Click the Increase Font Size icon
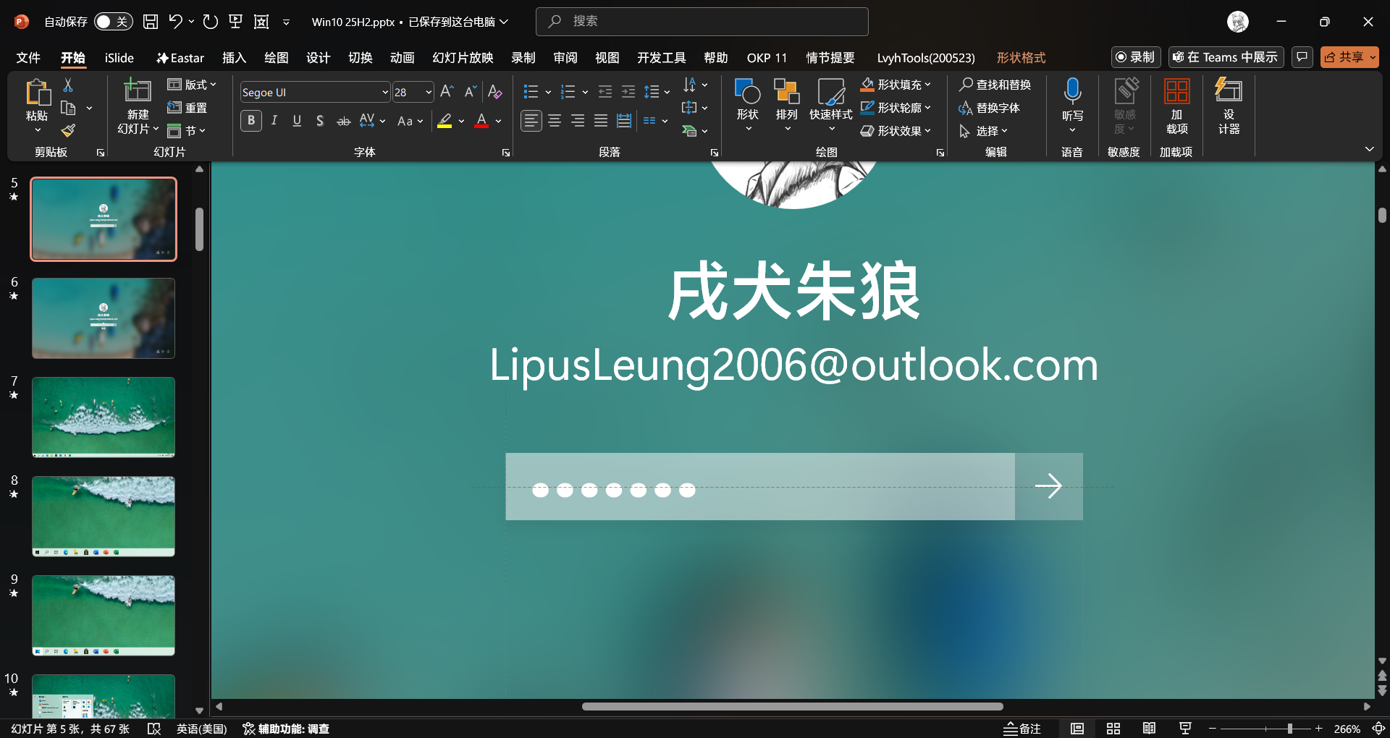The height and width of the screenshot is (738, 1390). 447,92
